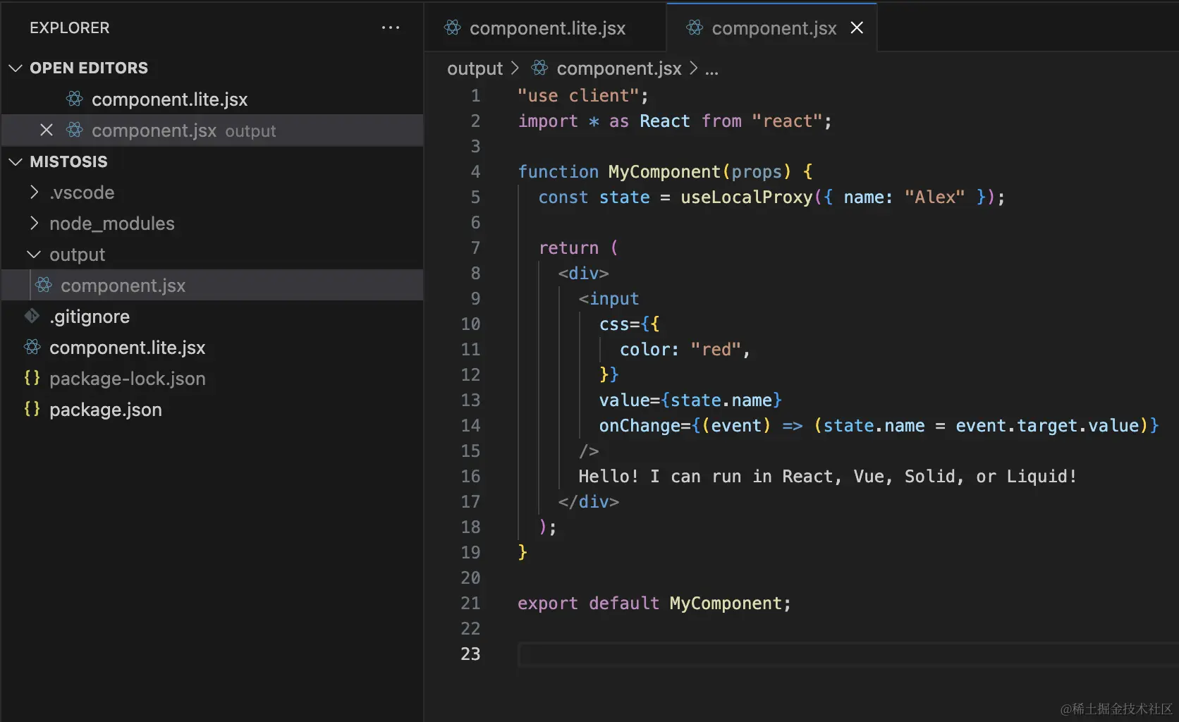The image size is (1179, 722).
Task: Click braces icon of package.json
Action: 32,409
